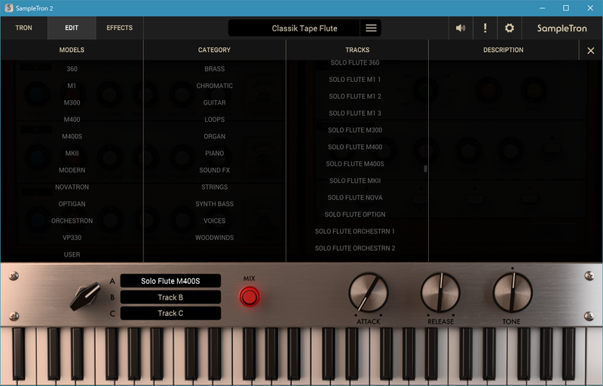Choose the STRINGS category
The image size is (603, 386).
tap(215, 187)
